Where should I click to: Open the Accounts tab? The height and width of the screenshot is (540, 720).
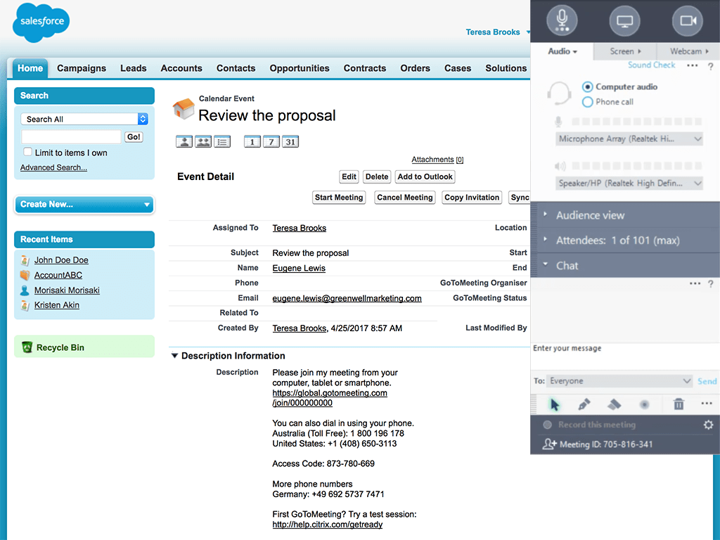[x=181, y=68]
